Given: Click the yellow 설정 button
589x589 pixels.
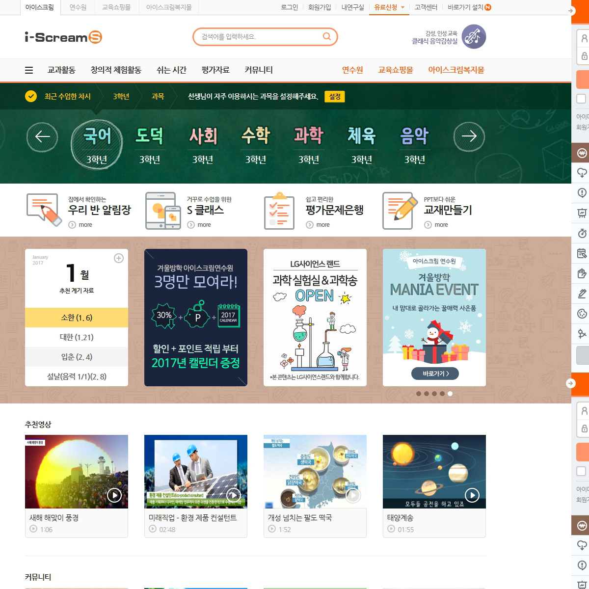Looking at the screenshot, I should (335, 97).
